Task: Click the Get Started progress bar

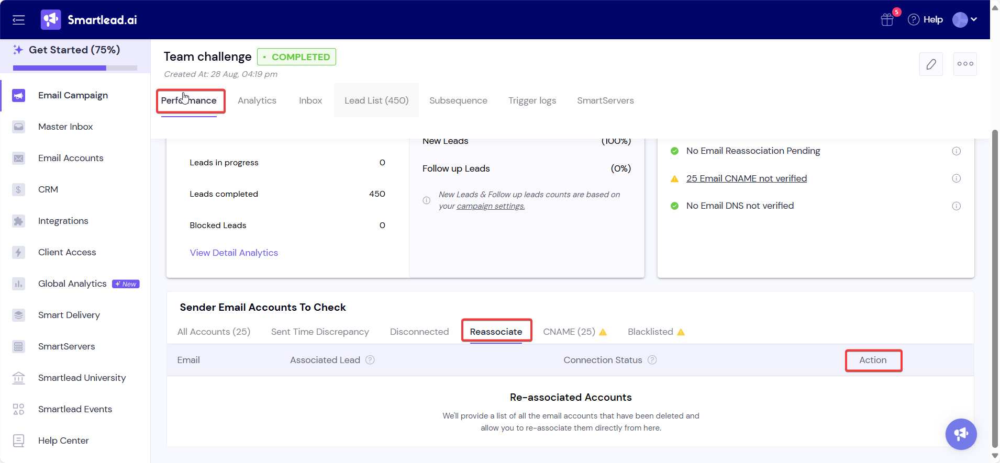Action: [75, 68]
